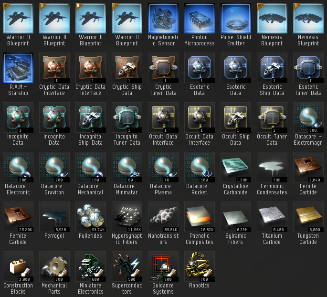The image size is (327, 297).
Task: Select the Cryptic Ship Data item
Action: [127, 68]
